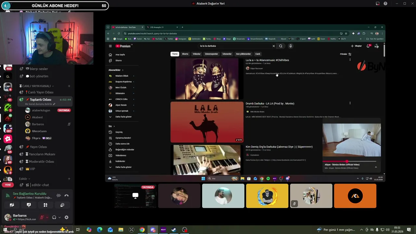The image size is (416, 234).
Task: Collapse Editör channel category
Action: [24, 179]
